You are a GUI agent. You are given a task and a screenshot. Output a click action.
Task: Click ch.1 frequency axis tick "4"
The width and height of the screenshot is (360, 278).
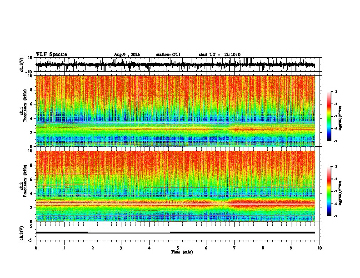(31, 119)
